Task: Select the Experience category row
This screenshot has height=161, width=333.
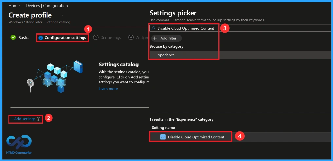Action: pyautogui.click(x=241, y=55)
